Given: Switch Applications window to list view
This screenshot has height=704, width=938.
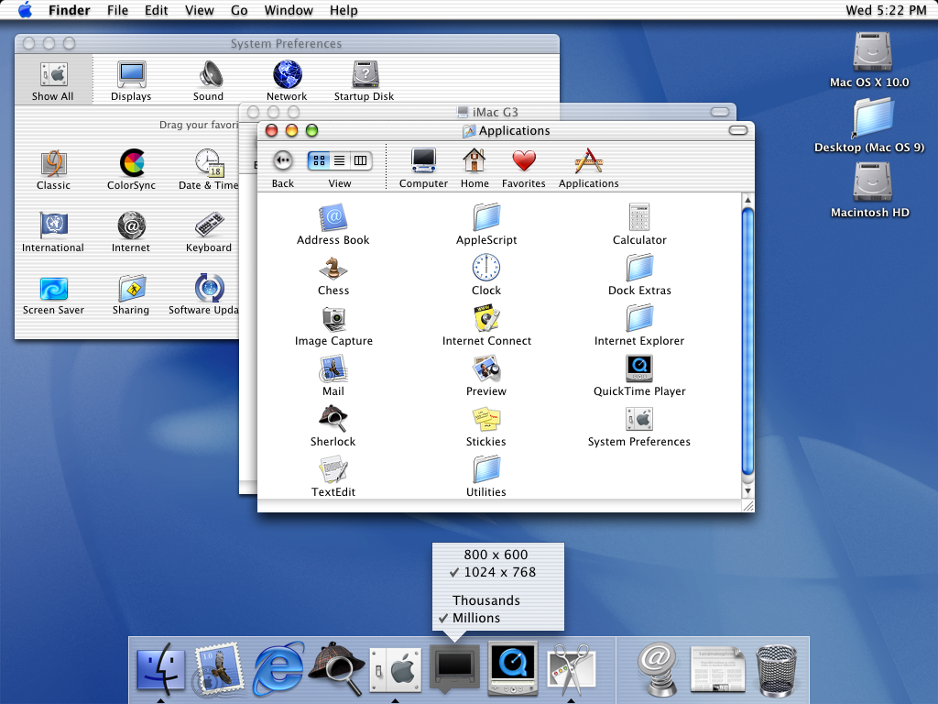Looking at the screenshot, I should 339,160.
